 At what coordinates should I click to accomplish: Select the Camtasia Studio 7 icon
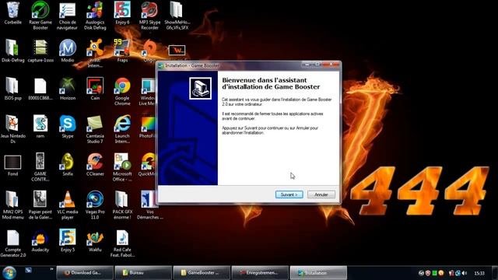point(95,129)
